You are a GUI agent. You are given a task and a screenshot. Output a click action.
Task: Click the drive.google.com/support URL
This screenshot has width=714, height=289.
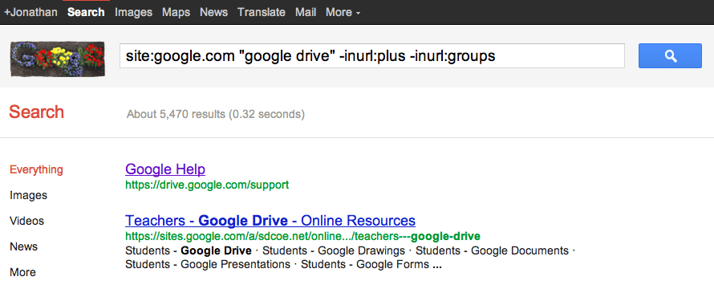207,185
